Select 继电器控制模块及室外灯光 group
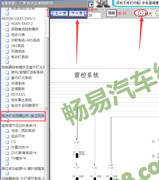The height and width of the screenshot is (180, 159). coord(23,67)
